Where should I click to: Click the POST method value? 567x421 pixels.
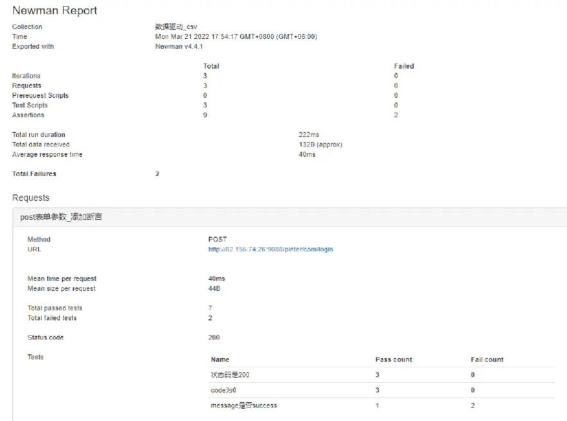[218, 240]
